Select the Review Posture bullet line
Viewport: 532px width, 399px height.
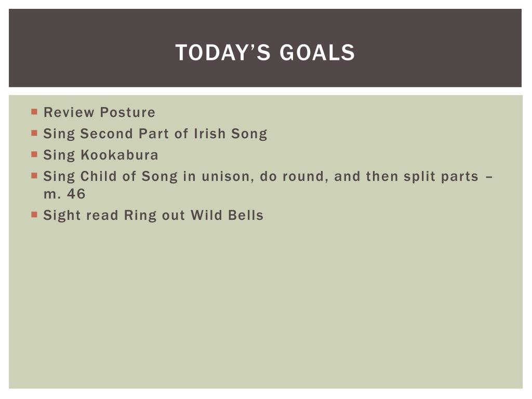99,112
